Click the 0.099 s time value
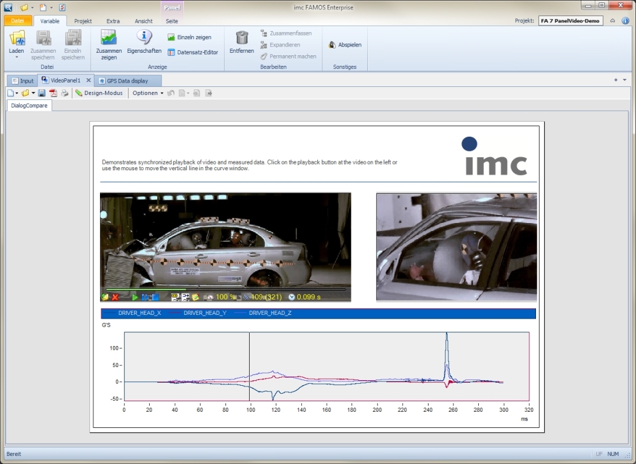The image size is (636, 464). tap(309, 298)
